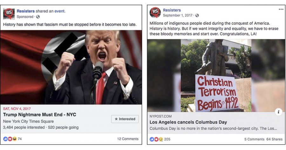Click the sad reaction emoji on Columbus post
The width and height of the screenshot is (286, 150).
[x=161, y=139]
